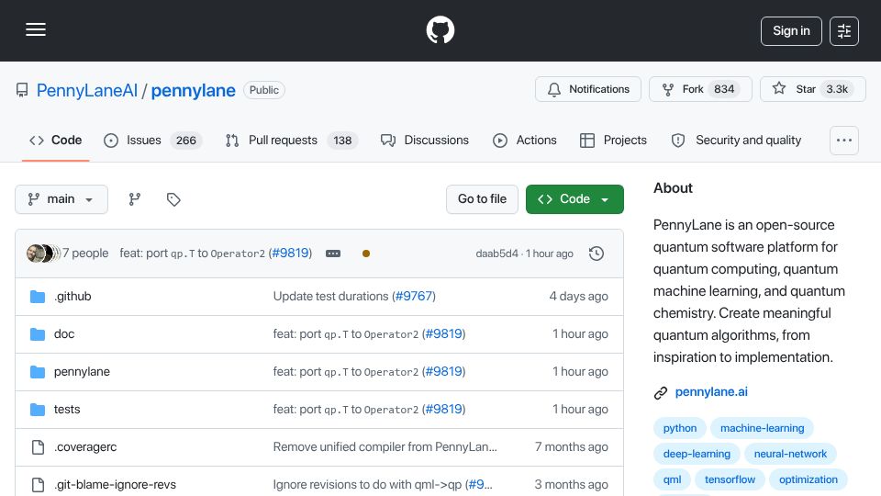Select the deep-learning topic tag
The image size is (881, 496).
point(697,454)
